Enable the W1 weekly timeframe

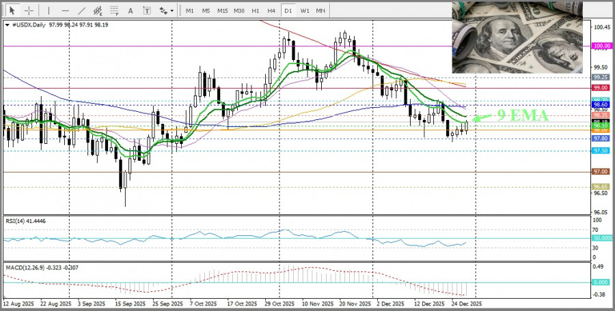pos(304,11)
